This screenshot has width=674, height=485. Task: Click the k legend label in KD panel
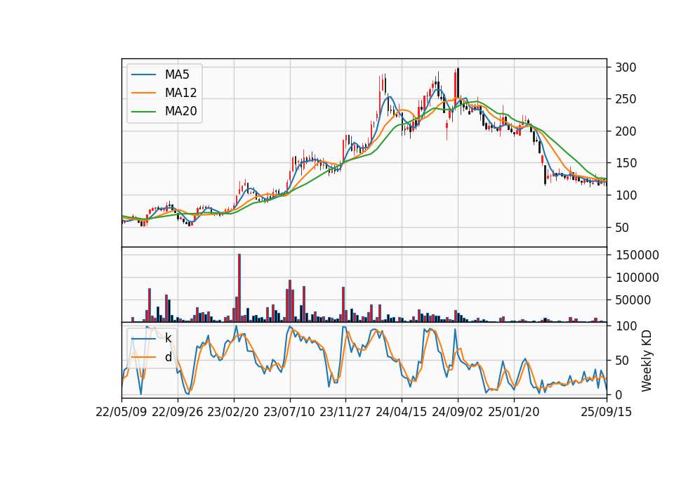tap(168, 338)
